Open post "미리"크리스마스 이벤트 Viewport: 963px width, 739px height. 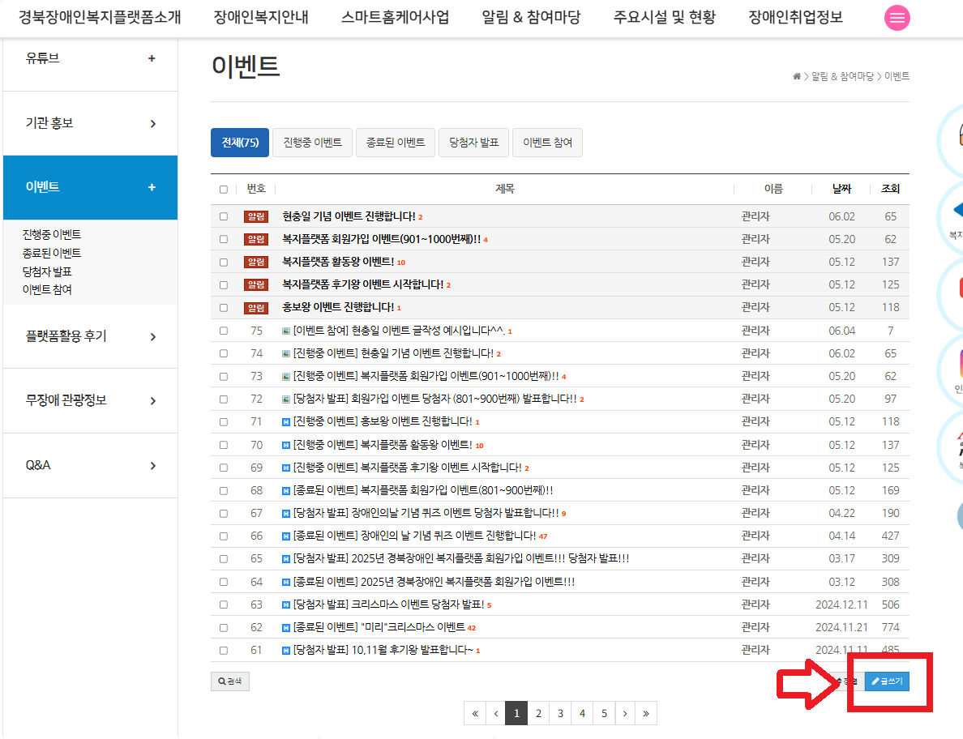click(379, 627)
